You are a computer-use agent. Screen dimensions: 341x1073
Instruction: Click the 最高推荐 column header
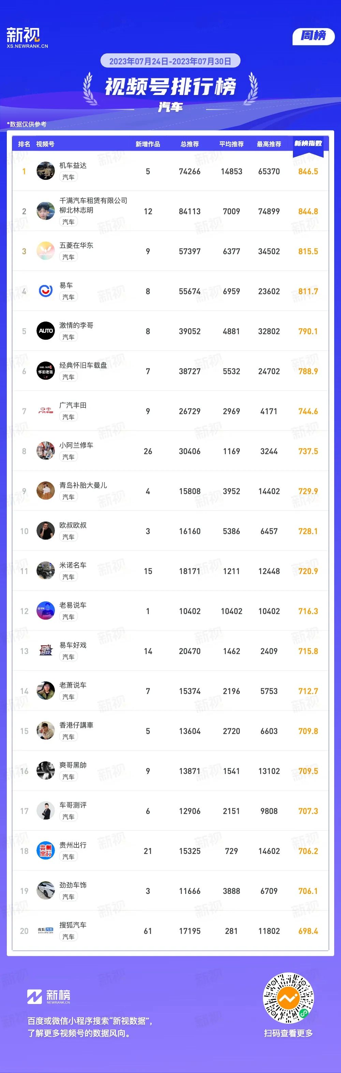point(269,144)
